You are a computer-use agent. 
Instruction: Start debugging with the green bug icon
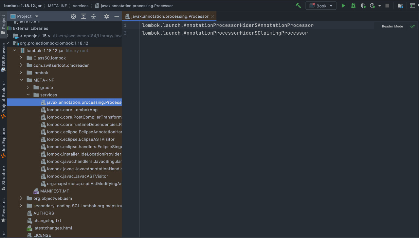pos(353,6)
